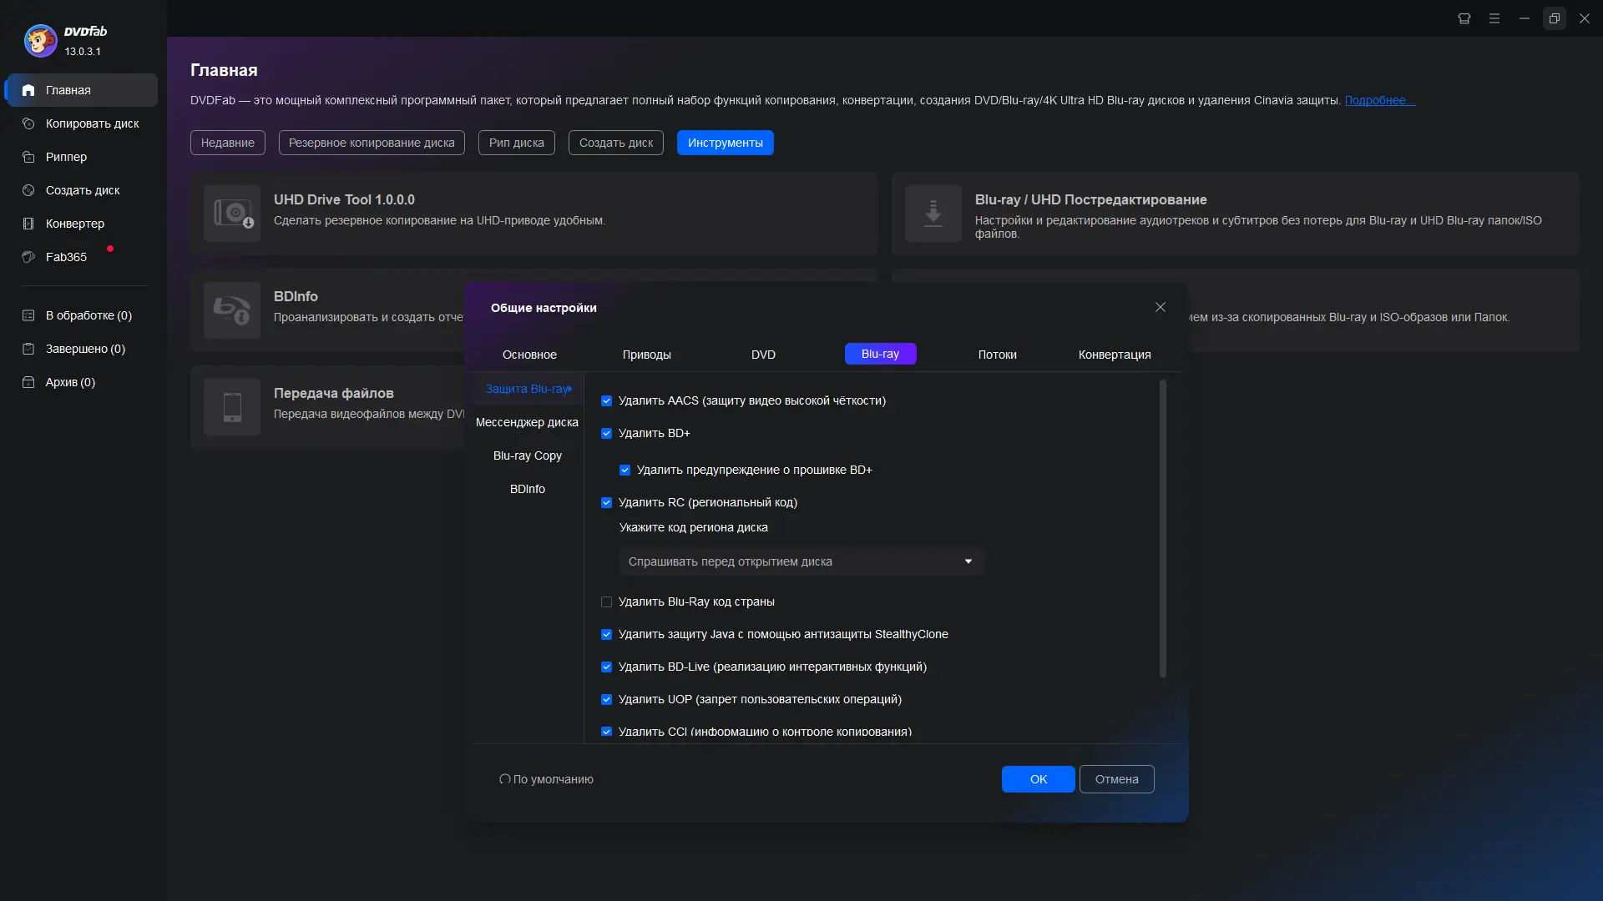
Task: Click the Ripper disc icon in sidebar
Action: pos(28,157)
